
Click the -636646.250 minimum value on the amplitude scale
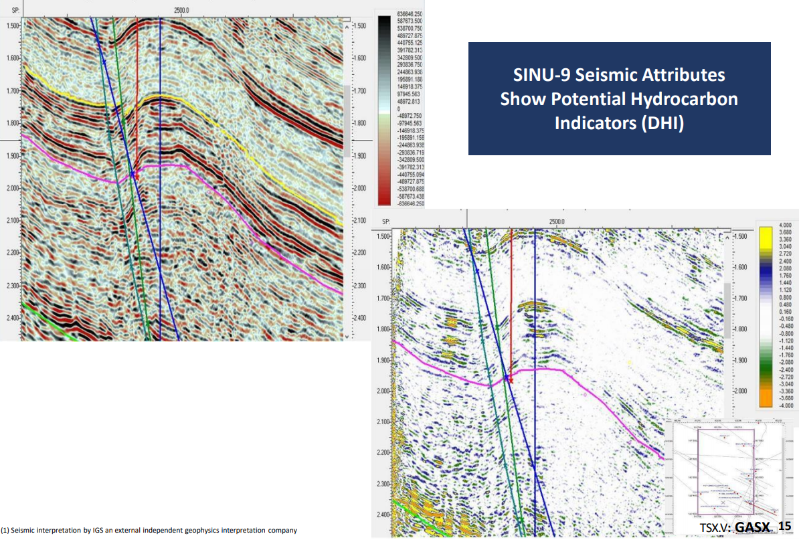[x=410, y=204]
